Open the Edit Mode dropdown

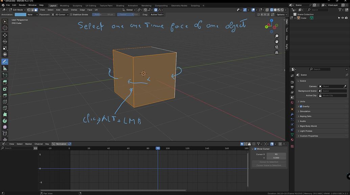(x=17, y=10)
